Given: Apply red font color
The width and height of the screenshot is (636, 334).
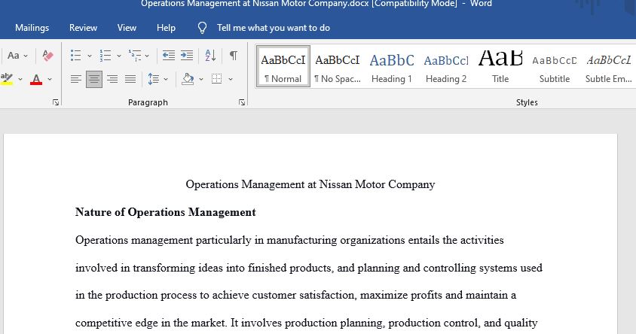Looking at the screenshot, I should pyautogui.click(x=36, y=79).
